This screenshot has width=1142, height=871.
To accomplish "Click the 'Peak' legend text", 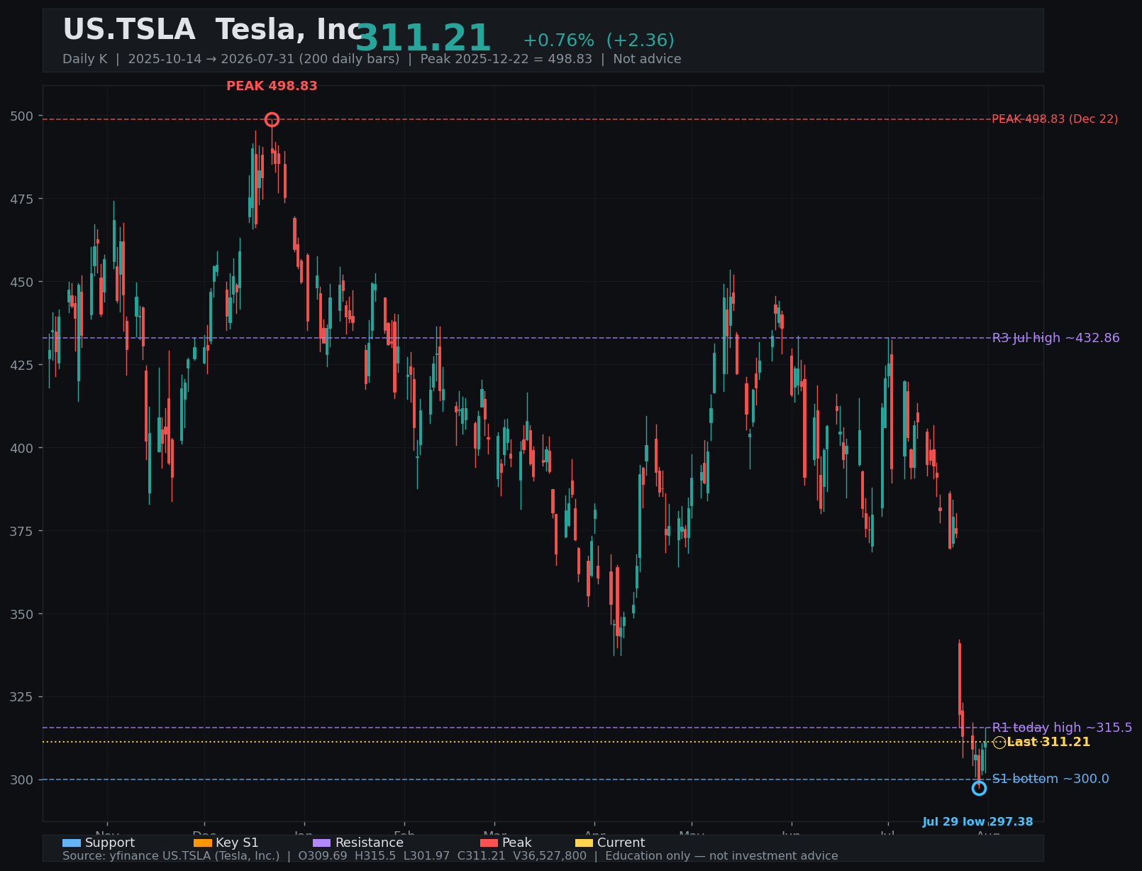I will pyautogui.click(x=517, y=843).
